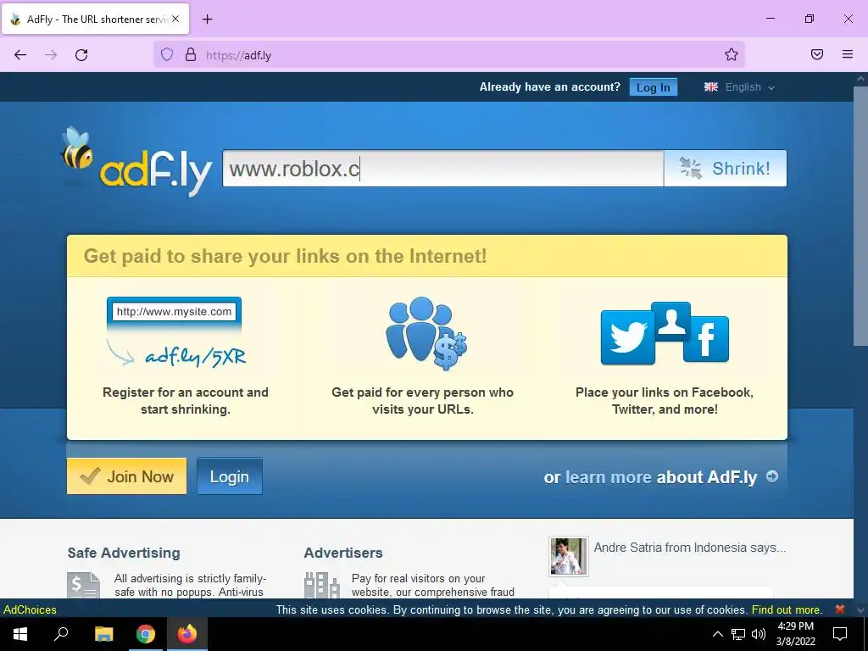Viewport: 868px width, 651px height.
Task: Click Andre Satria's testimonial photo
Action: 569,556
